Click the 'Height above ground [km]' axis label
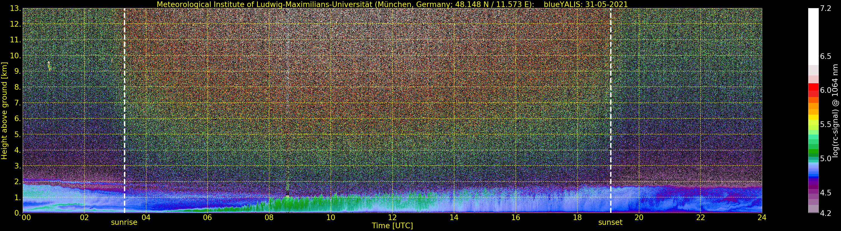 (4, 110)
